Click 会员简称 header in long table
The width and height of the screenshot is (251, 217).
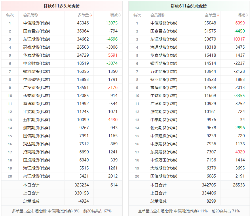[x=31, y=15]
